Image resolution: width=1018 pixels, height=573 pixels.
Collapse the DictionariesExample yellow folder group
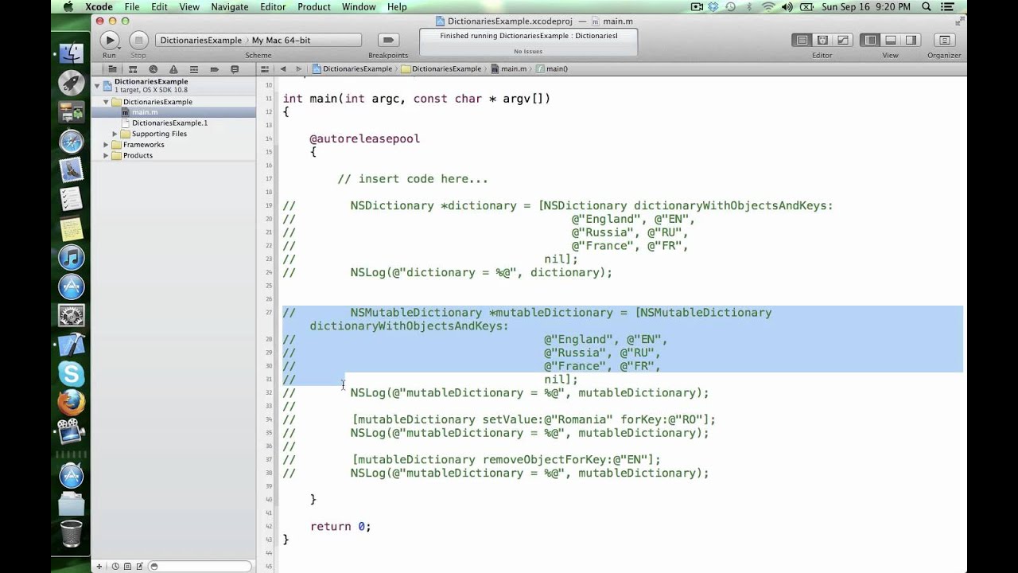coord(106,102)
